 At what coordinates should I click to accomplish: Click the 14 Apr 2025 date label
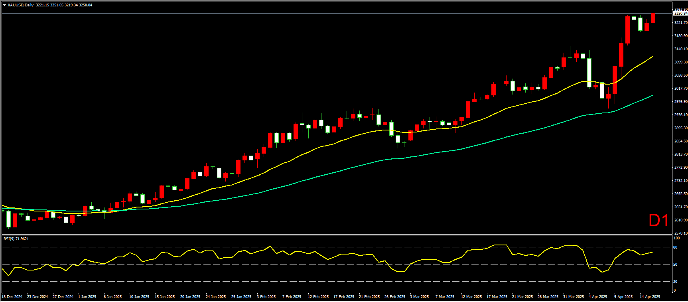650,297
